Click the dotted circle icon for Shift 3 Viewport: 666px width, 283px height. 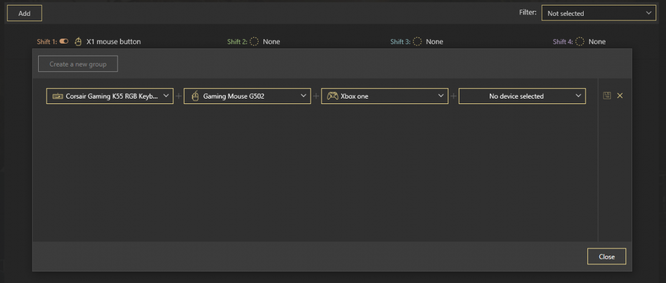pos(417,42)
